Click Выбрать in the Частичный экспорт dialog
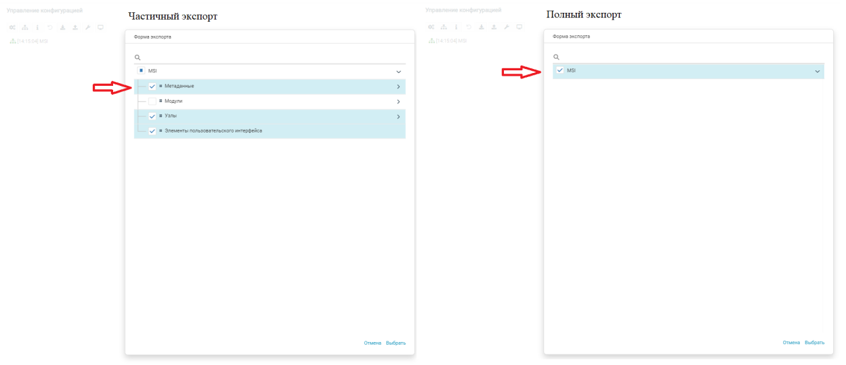Image resolution: width=846 pixels, height=365 pixels. tap(396, 343)
